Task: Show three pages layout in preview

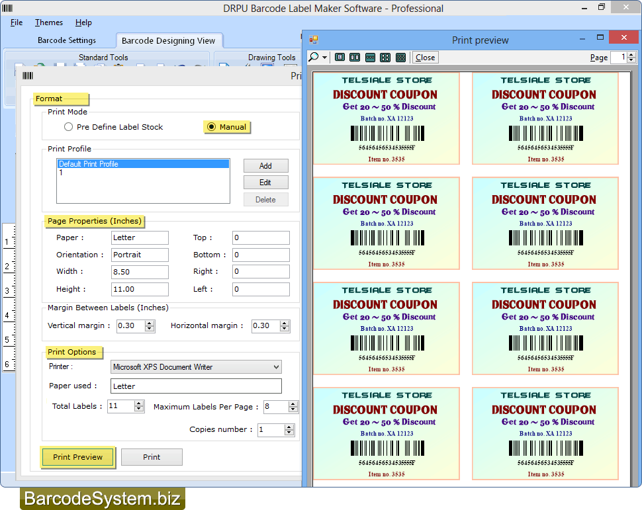Action: 370,58
